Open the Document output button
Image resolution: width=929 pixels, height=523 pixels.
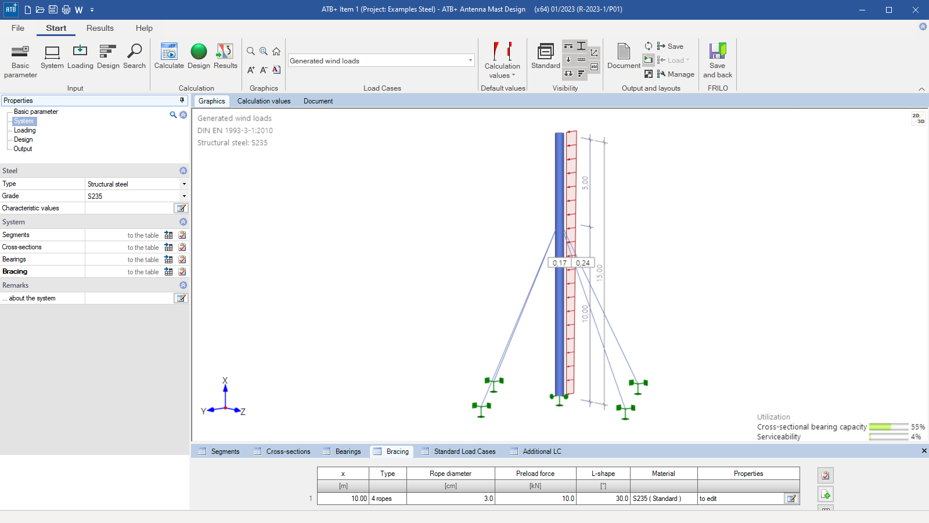pos(624,57)
